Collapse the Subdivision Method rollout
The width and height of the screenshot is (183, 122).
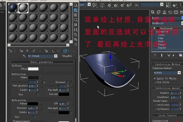[167, 64]
